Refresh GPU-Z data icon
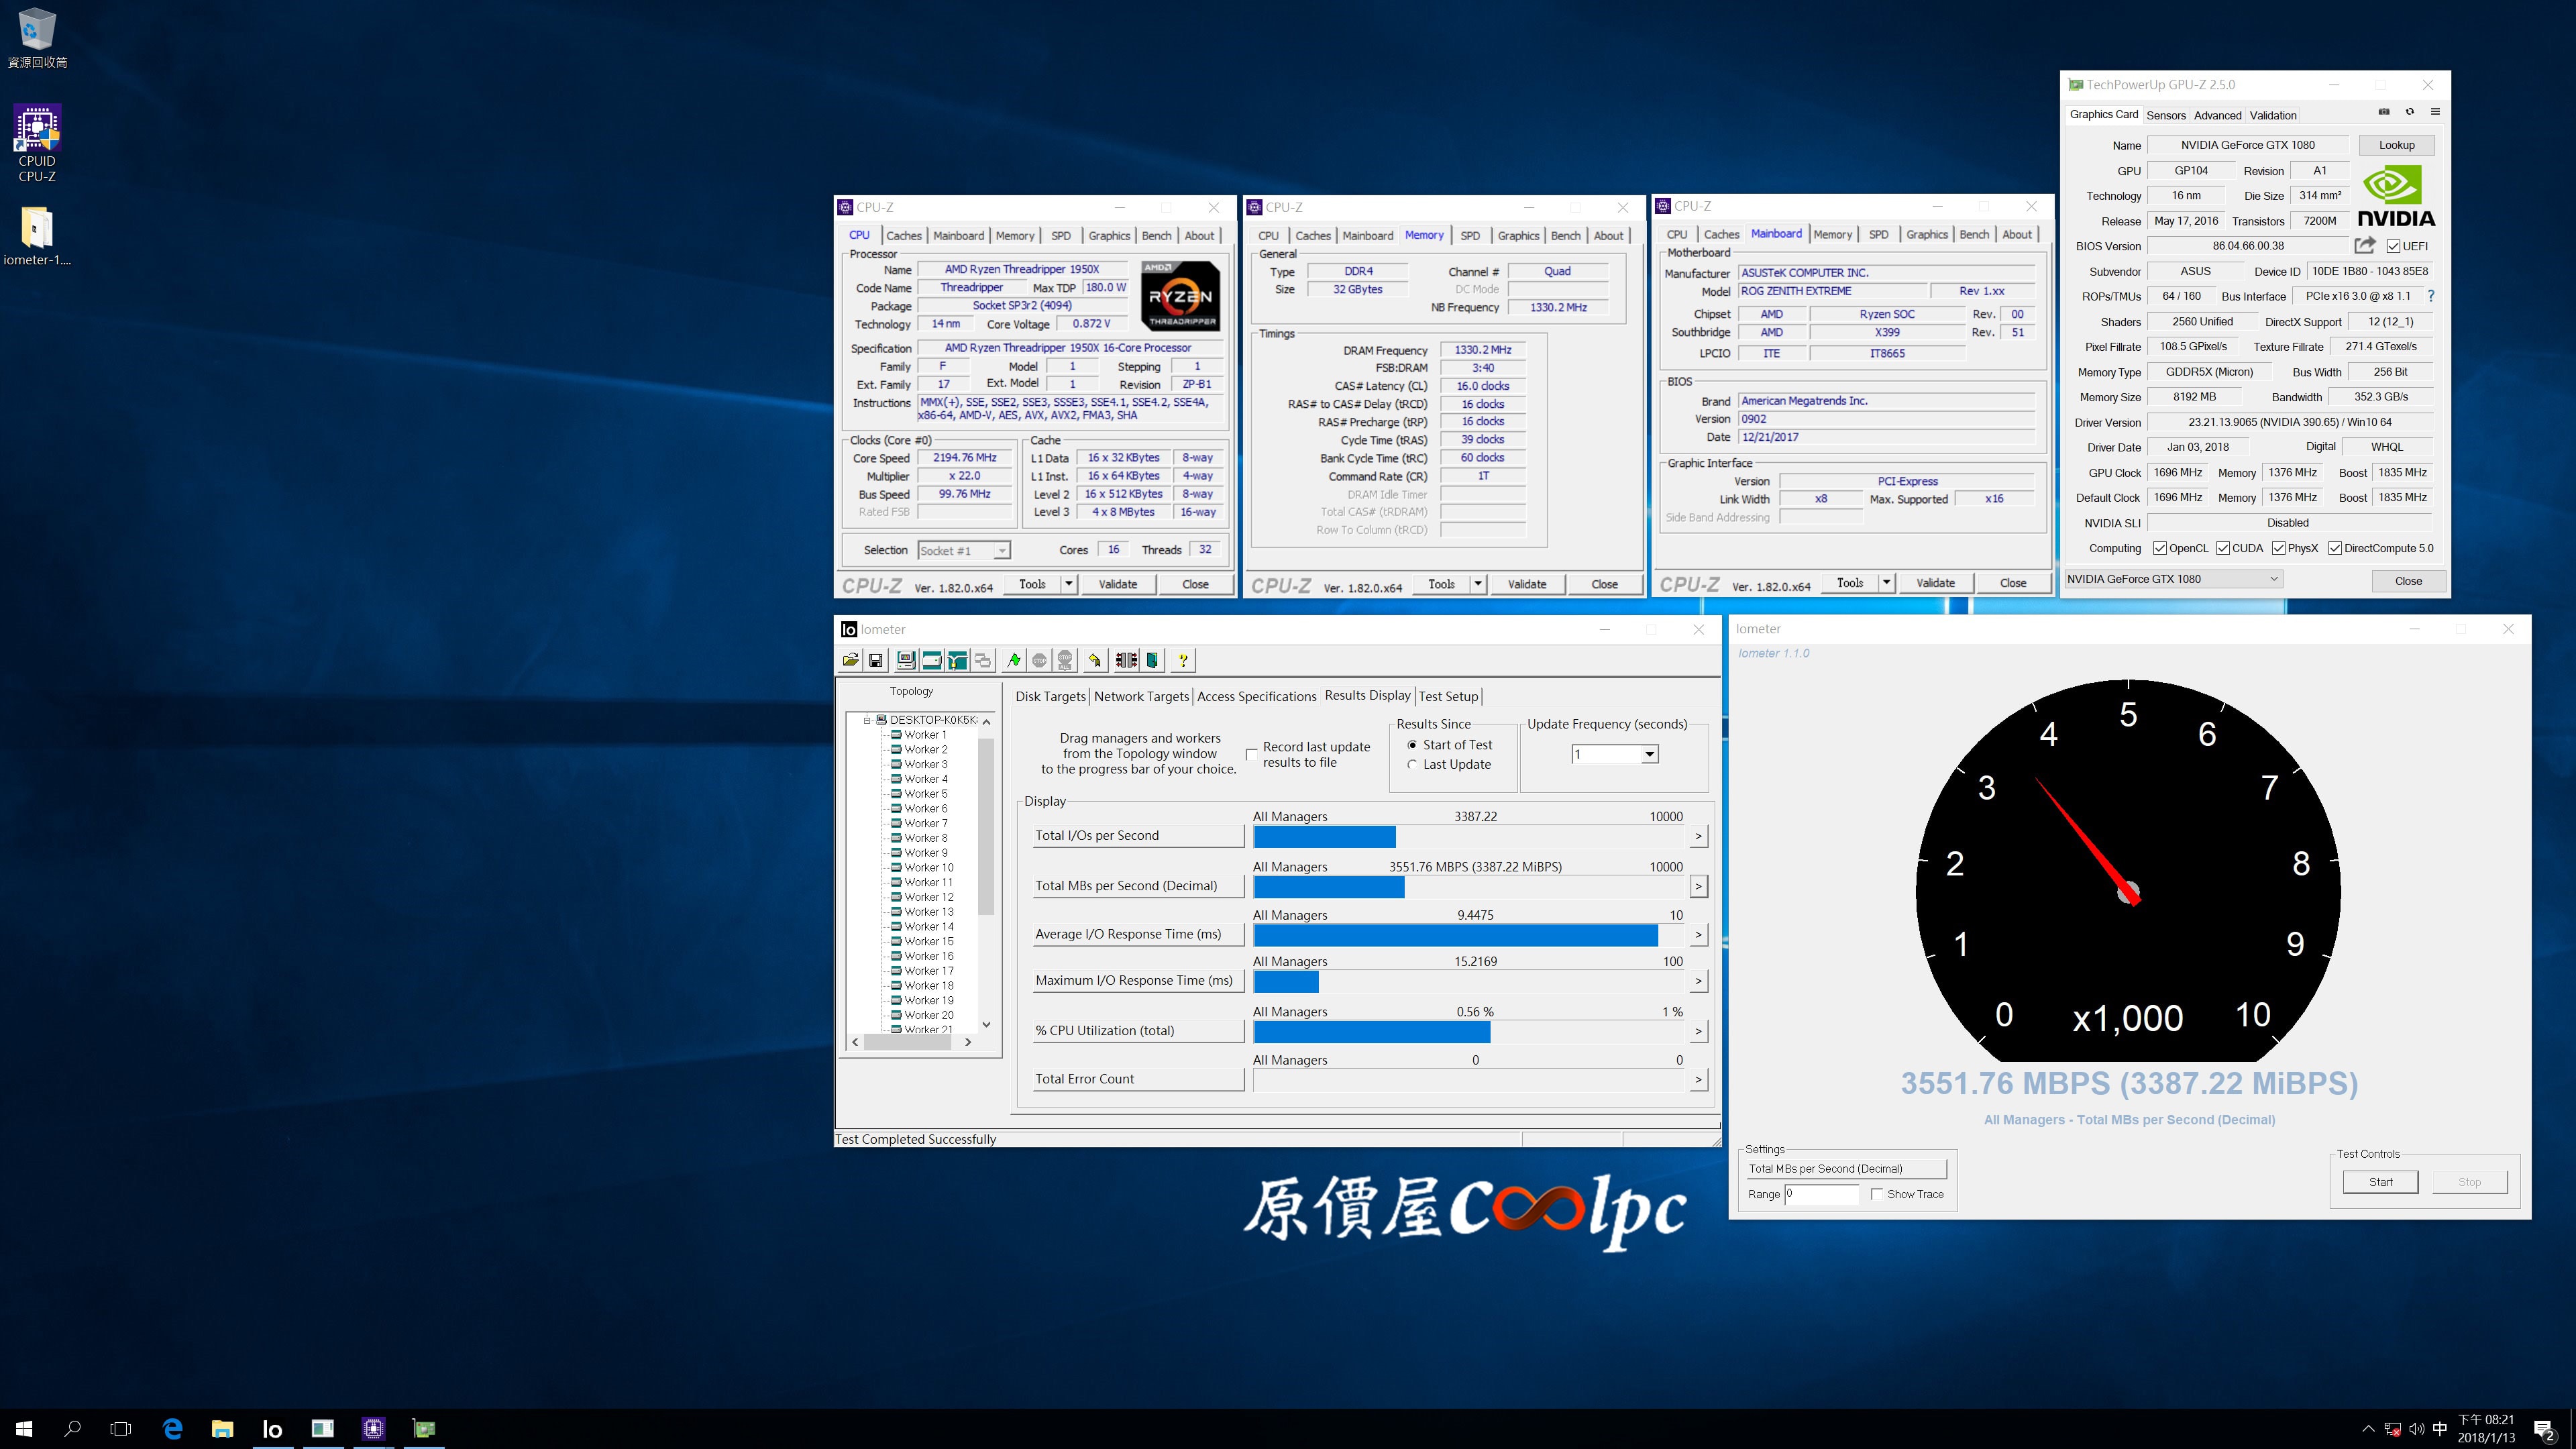This screenshot has height=1449, width=2576. click(x=2410, y=111)
